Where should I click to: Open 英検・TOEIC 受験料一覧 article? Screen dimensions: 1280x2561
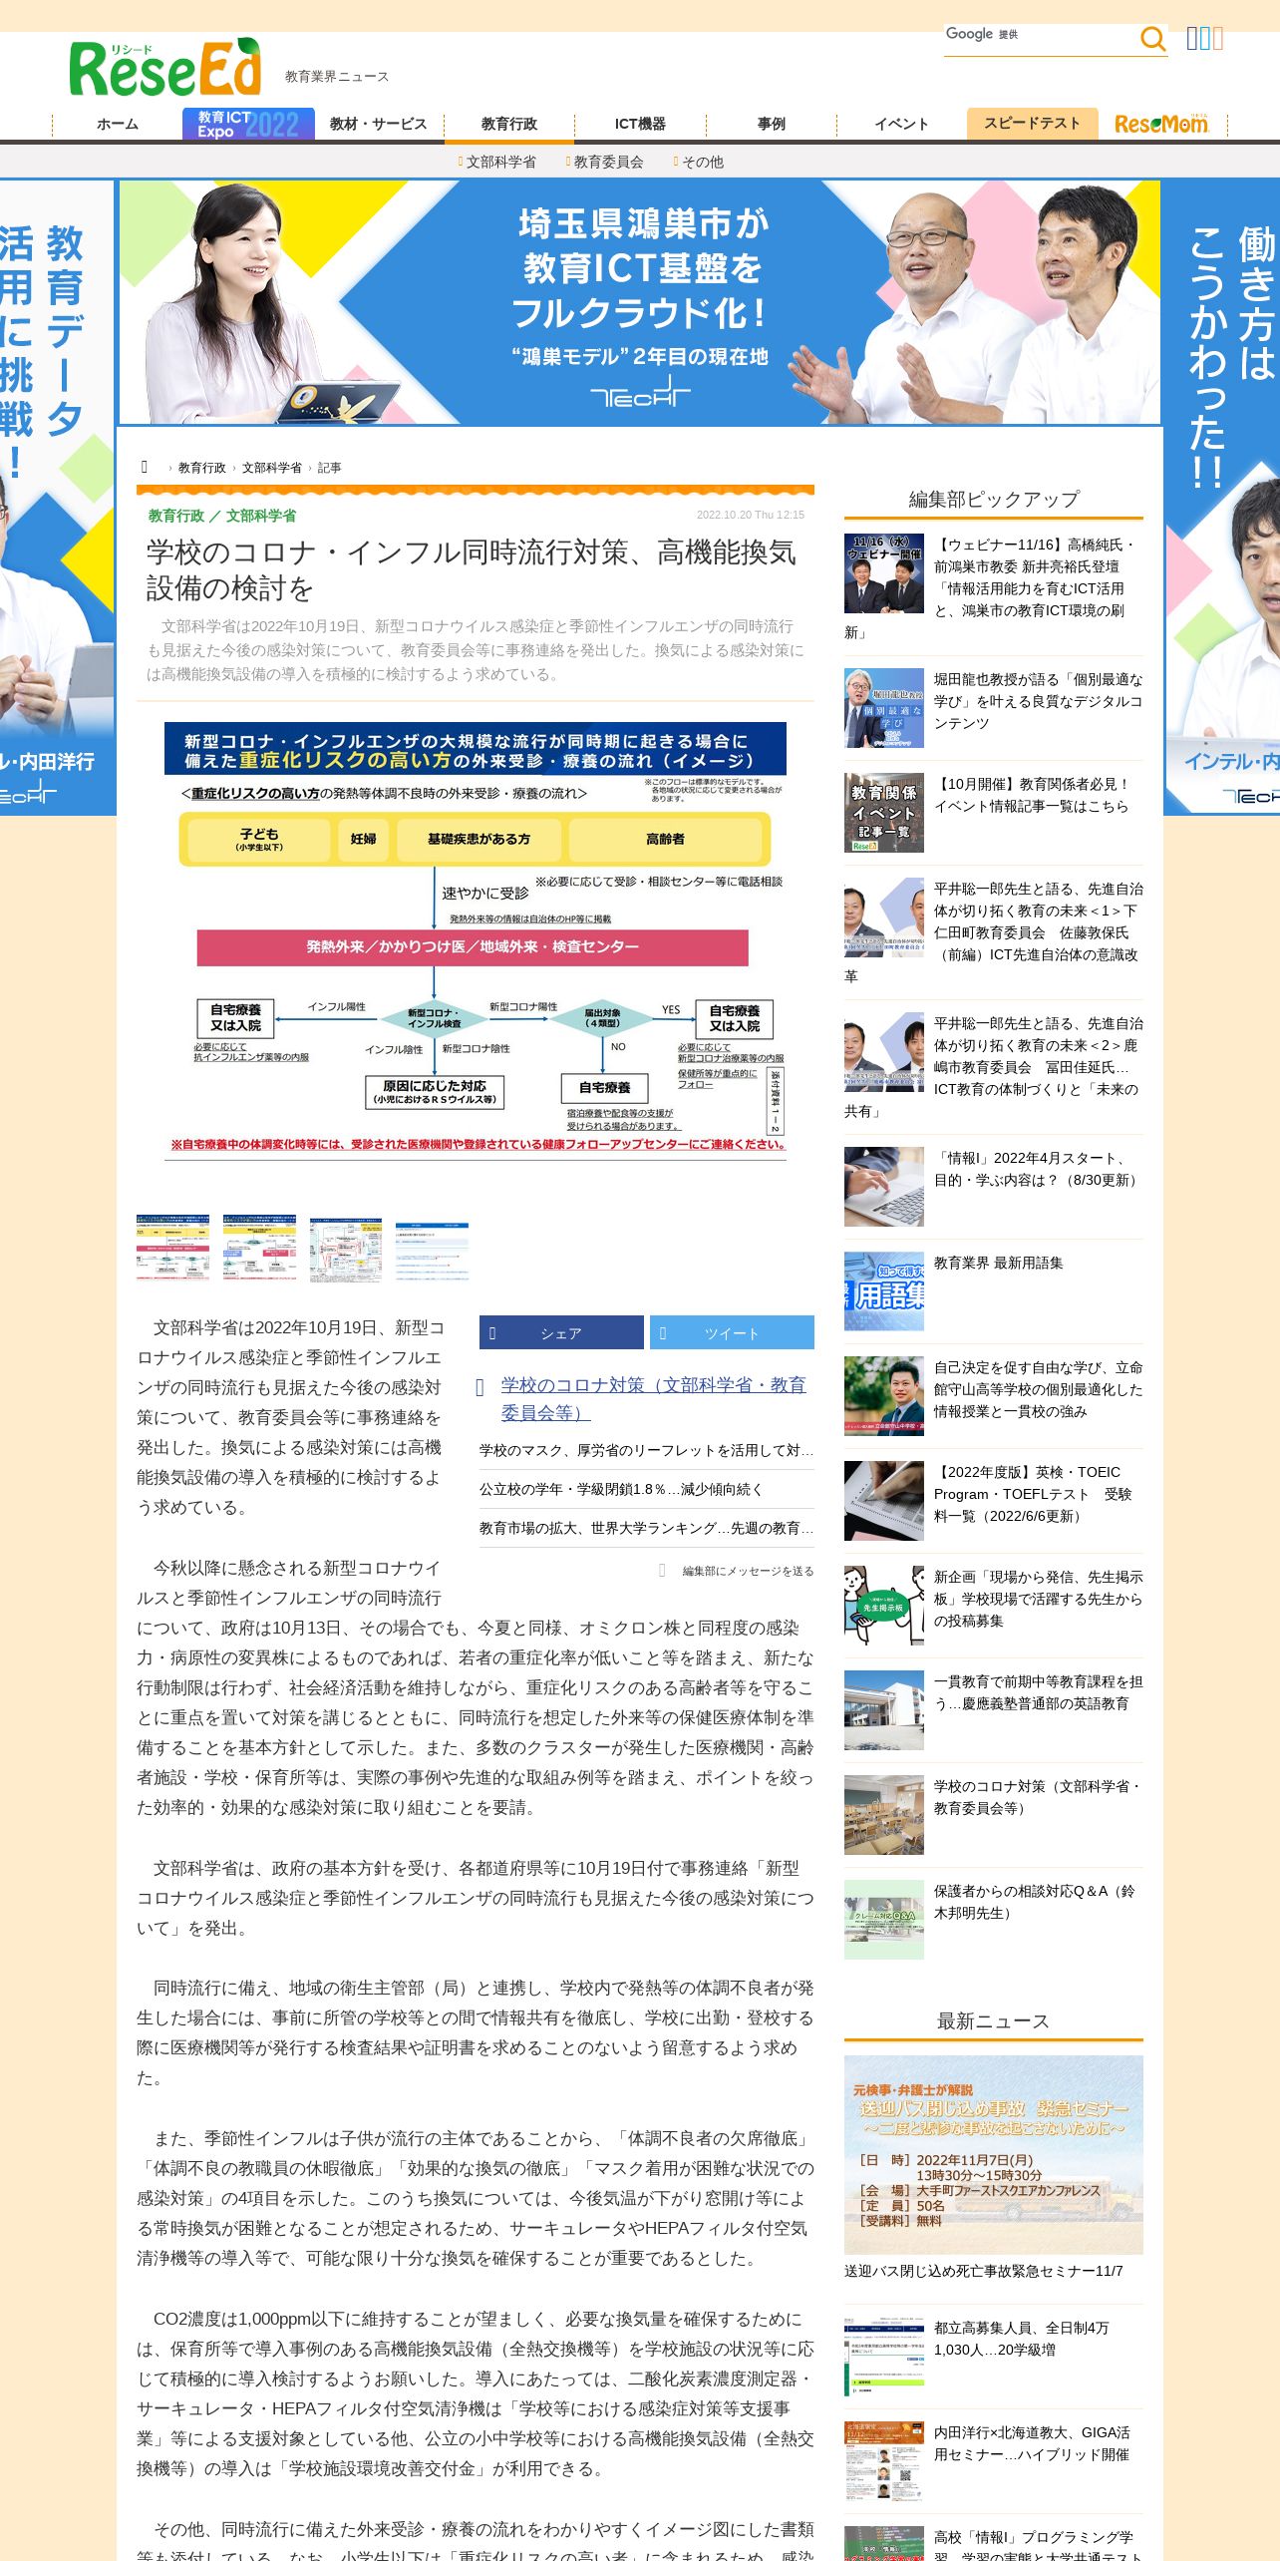click(1033, 1494)
